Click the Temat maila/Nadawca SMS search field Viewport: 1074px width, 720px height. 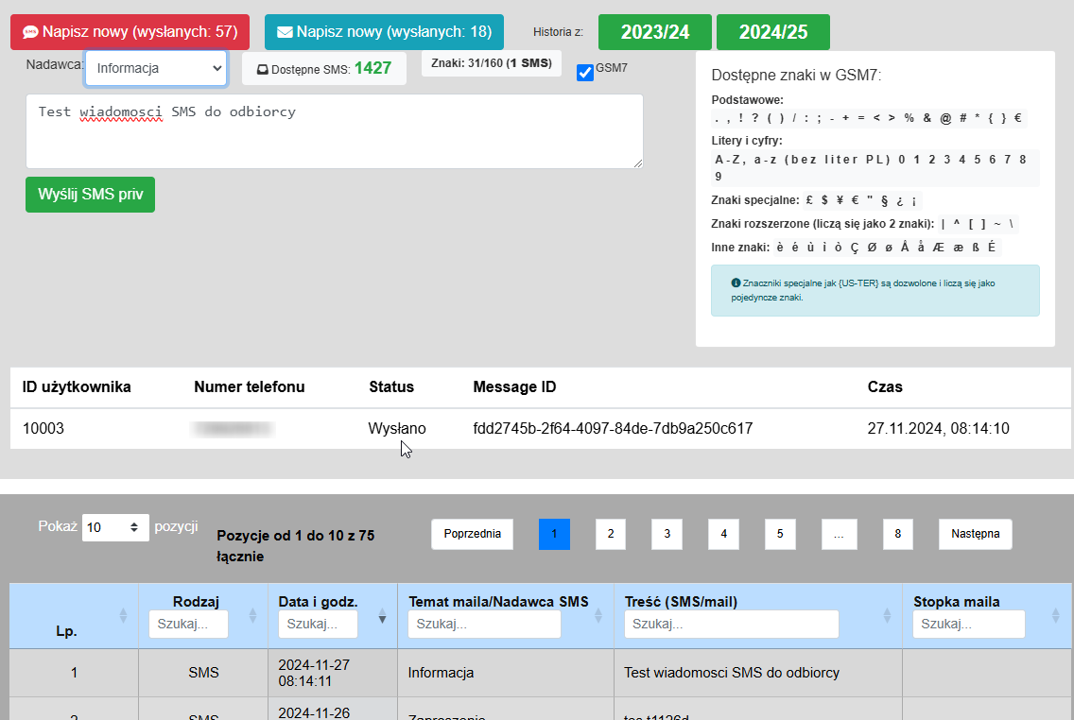coord(484,625)
